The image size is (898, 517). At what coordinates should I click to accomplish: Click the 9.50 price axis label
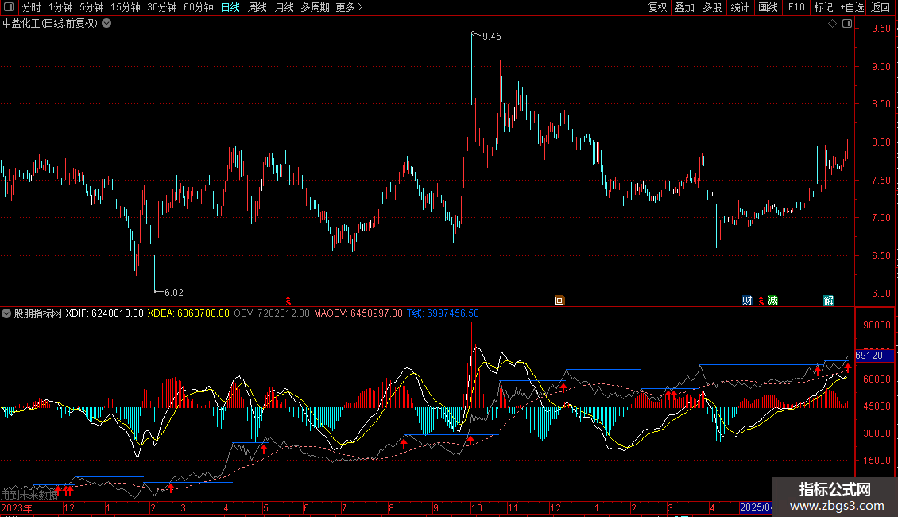(x=881, y=28)
